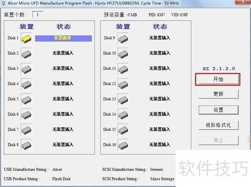This screenshot has height=187, width=251.
Task: Click the 开始 (Start) button
Action: tap(218, 79)
